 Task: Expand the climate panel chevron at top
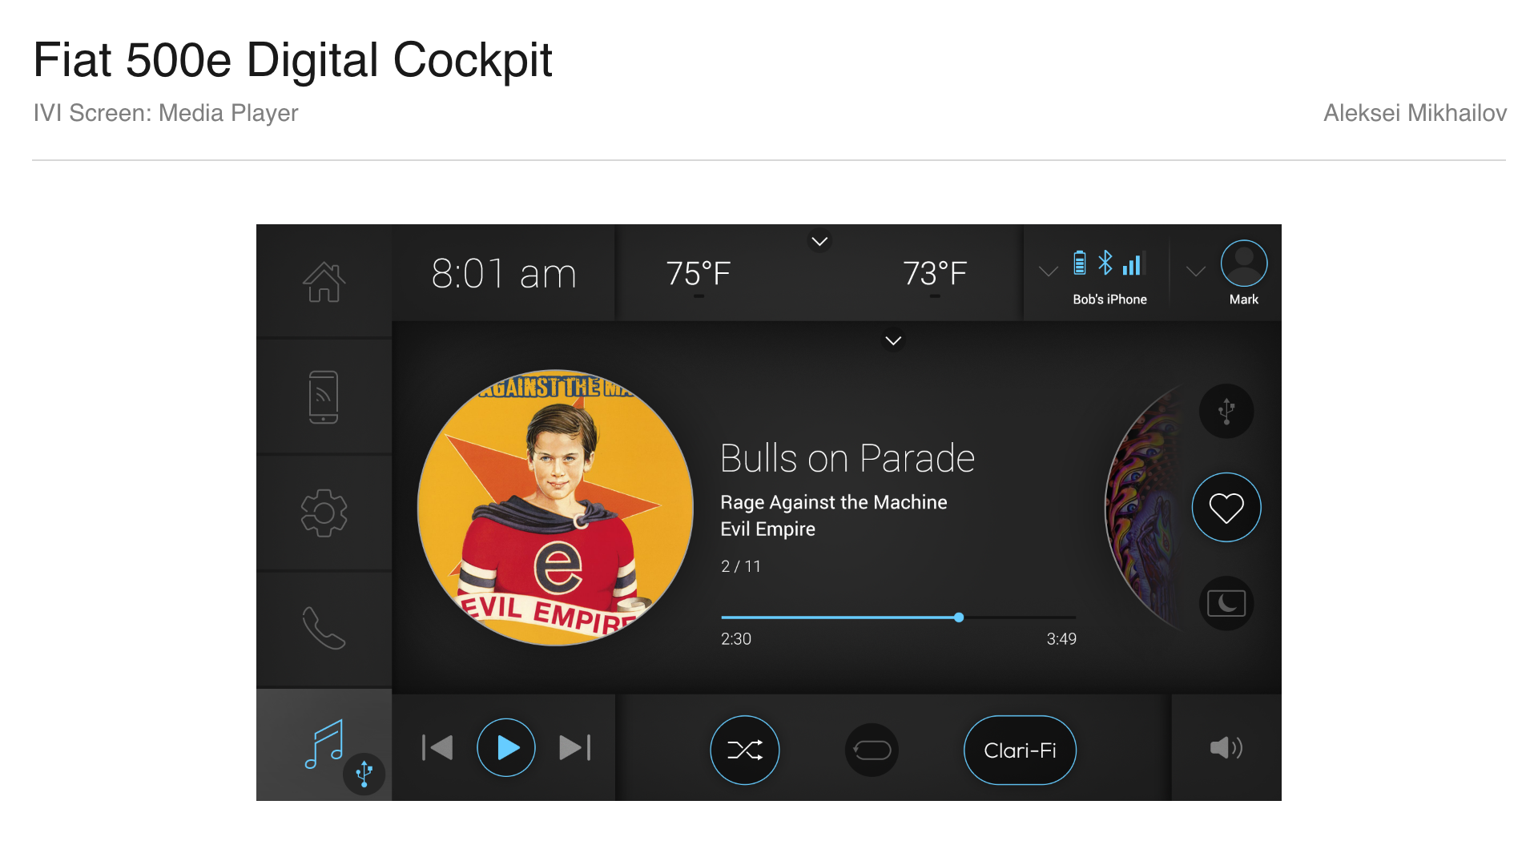point(819,240)
